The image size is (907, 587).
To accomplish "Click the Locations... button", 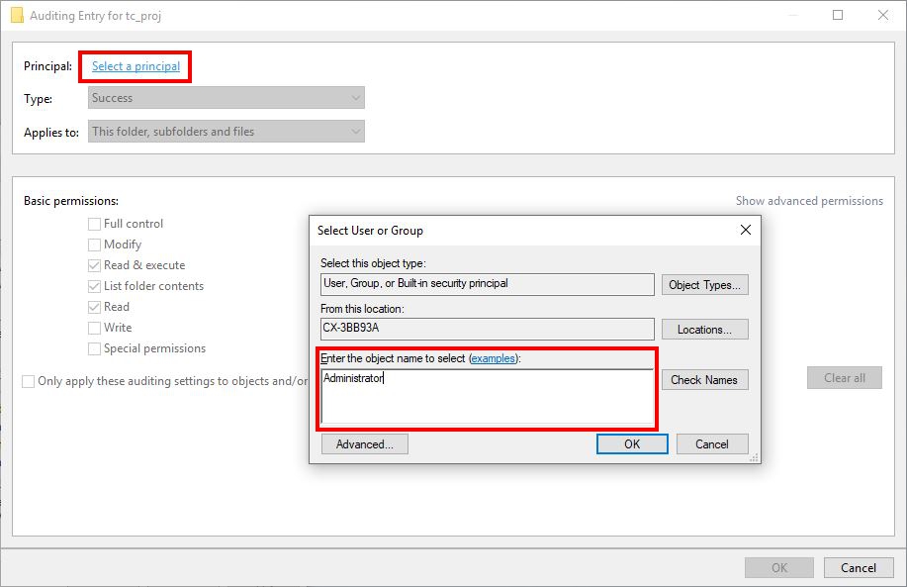I will [704, 330].
